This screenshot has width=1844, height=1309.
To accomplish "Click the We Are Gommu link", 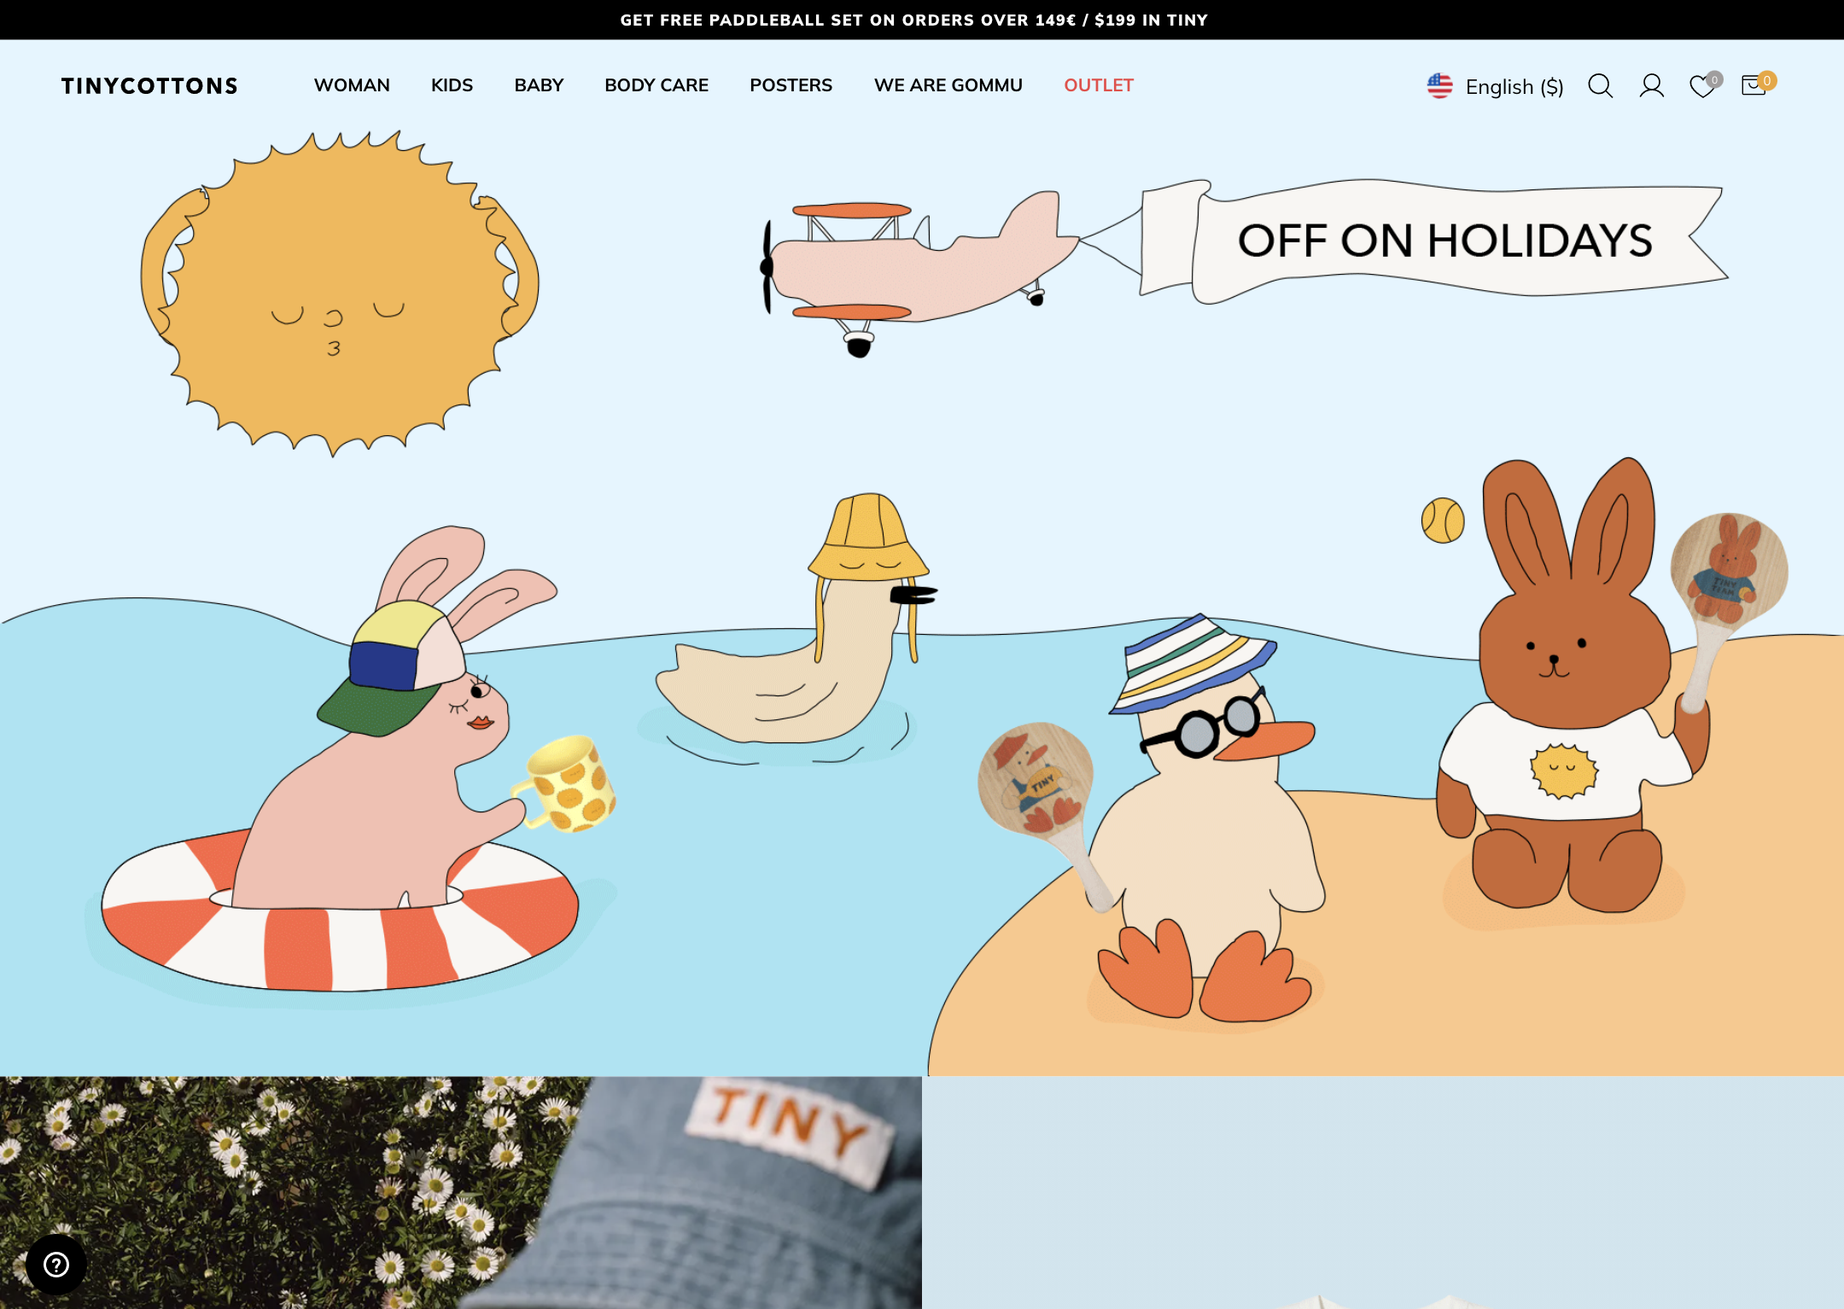I will pyautogui.click(x=948, y=85).
